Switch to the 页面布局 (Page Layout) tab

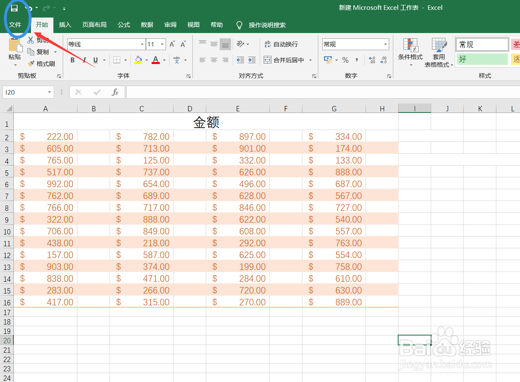[x=95, y=24]
